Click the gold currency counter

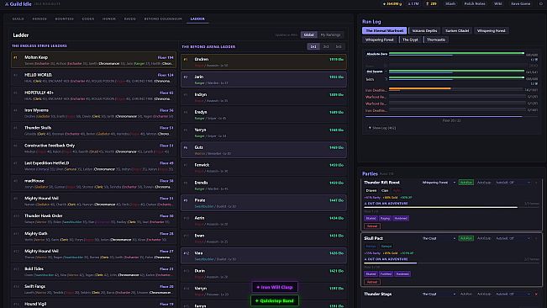click(x=392, y=4)
